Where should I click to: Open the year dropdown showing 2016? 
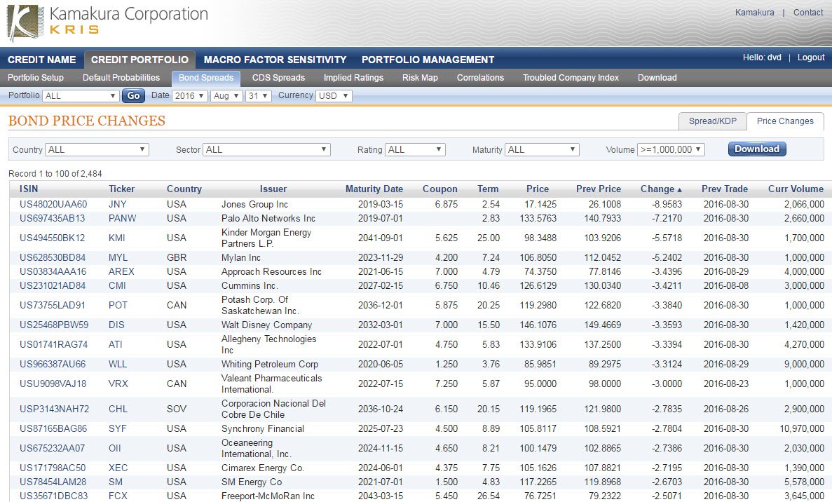(190, 96)
